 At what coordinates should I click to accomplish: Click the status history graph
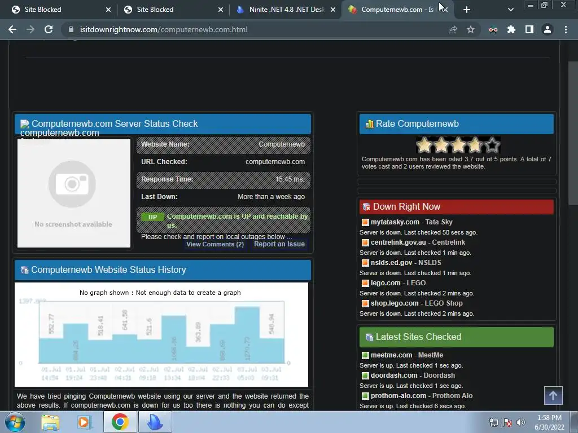tap(161, 334)
